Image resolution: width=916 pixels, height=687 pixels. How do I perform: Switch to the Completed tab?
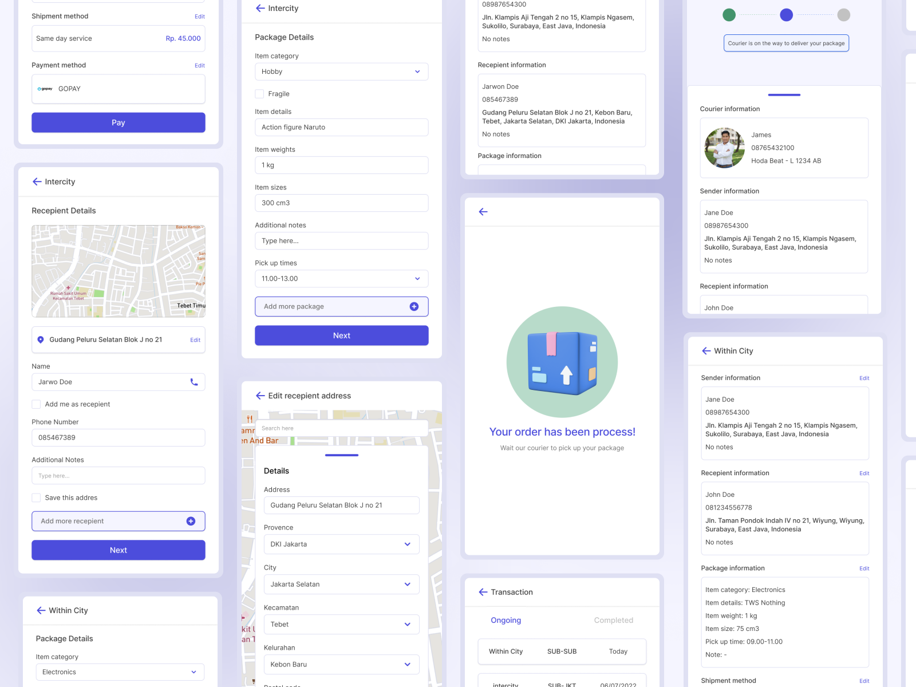tap(613, 620)
